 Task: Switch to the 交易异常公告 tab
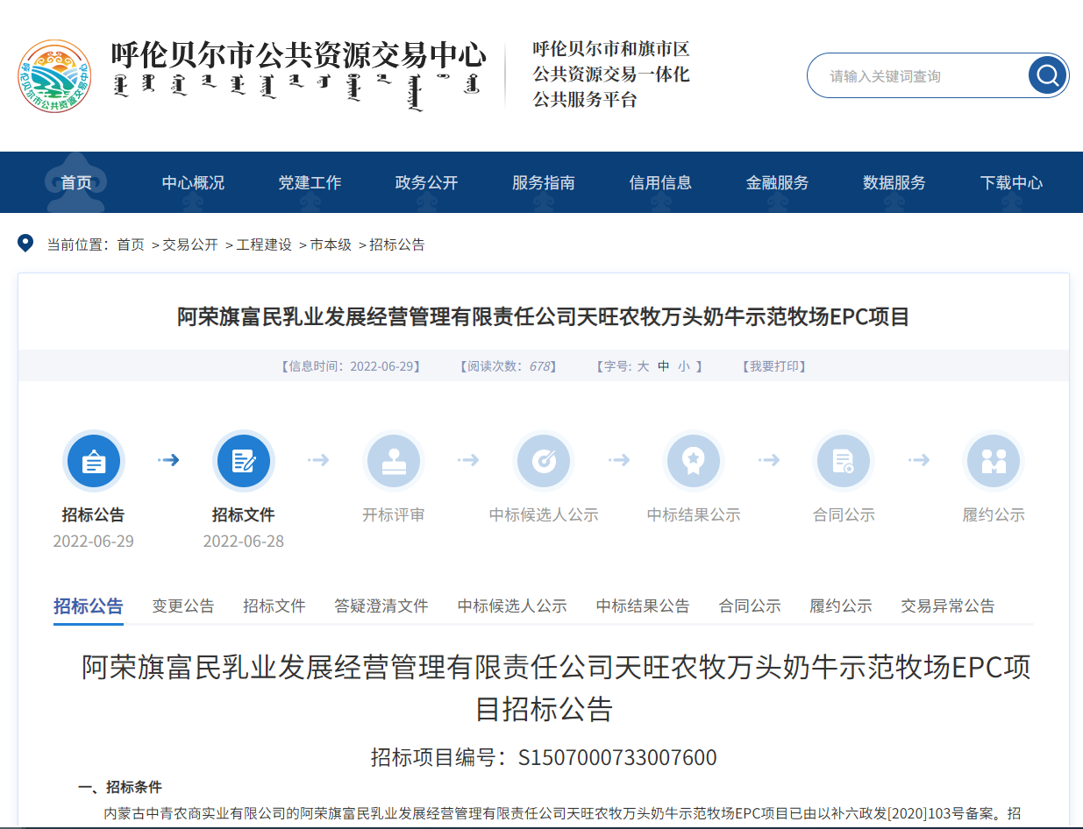[x=948, y=606]
